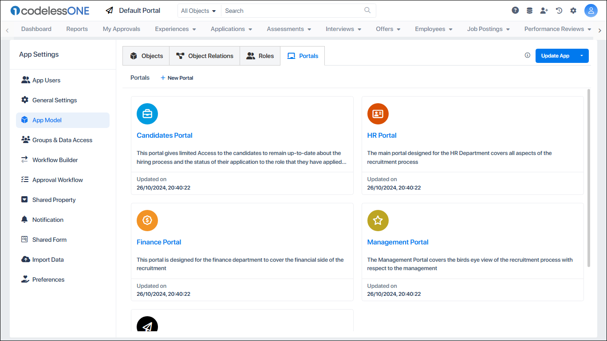
Task: Click the Groups & Data Access icon
Action: [x=25, y=140]
